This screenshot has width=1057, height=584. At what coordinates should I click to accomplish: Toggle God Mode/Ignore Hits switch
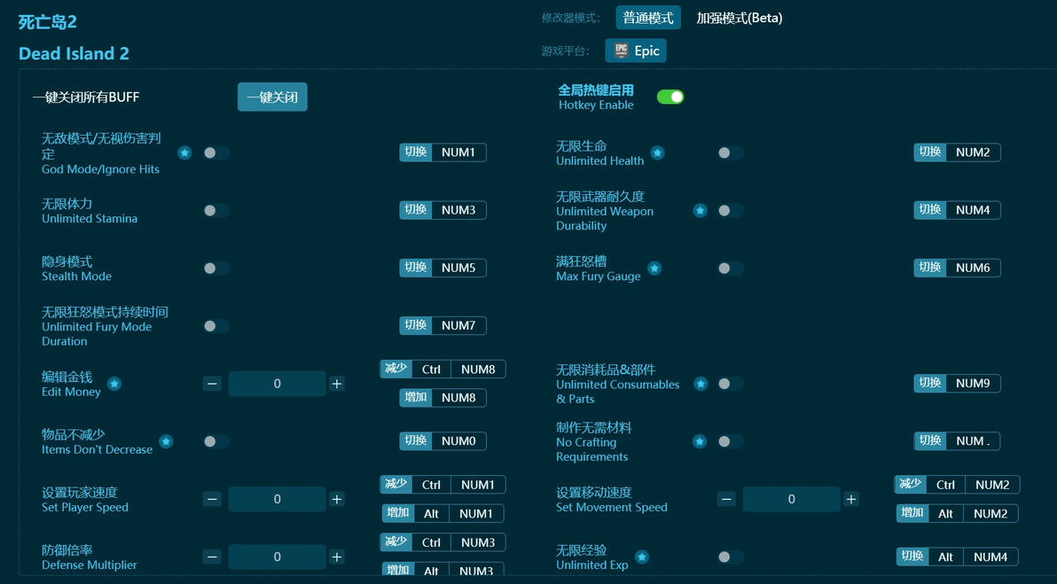(x=216, y=153)
